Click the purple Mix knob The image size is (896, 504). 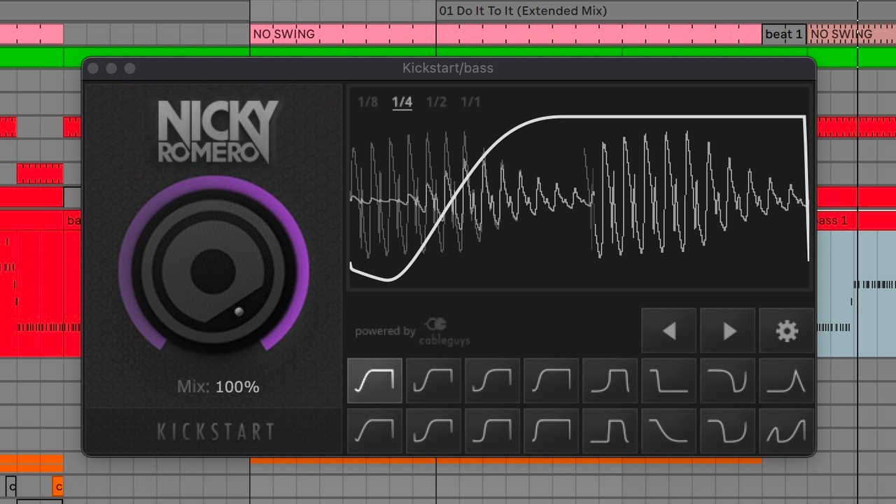[213, 270]
